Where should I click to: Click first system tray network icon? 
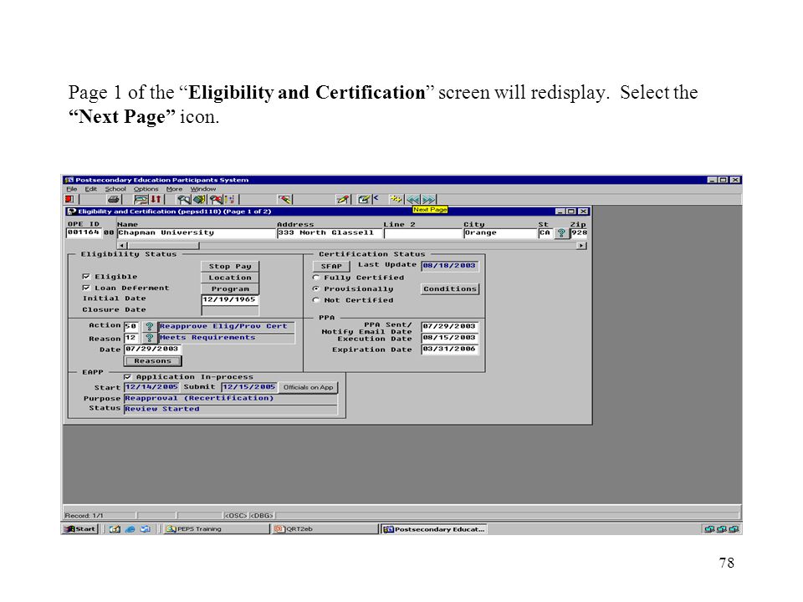709,528
